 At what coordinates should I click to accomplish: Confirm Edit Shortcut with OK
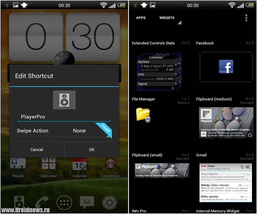92,149
